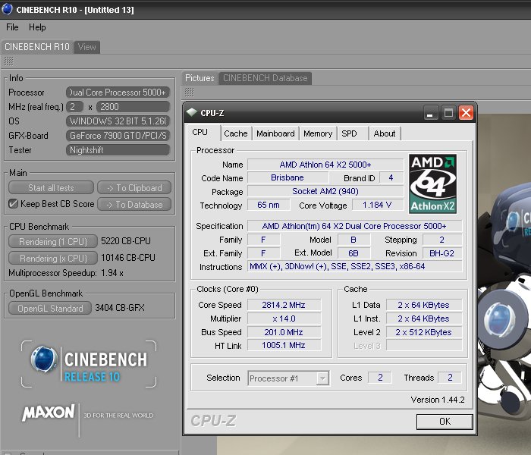Click the Code Name value Brisbane

pyautogui.click(x=287, y=177)
